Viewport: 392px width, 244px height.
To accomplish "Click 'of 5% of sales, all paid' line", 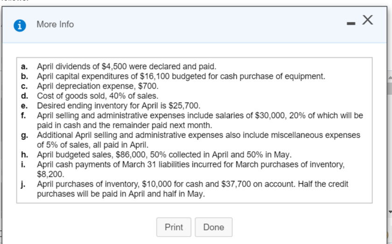I will (x=93, y=145).
